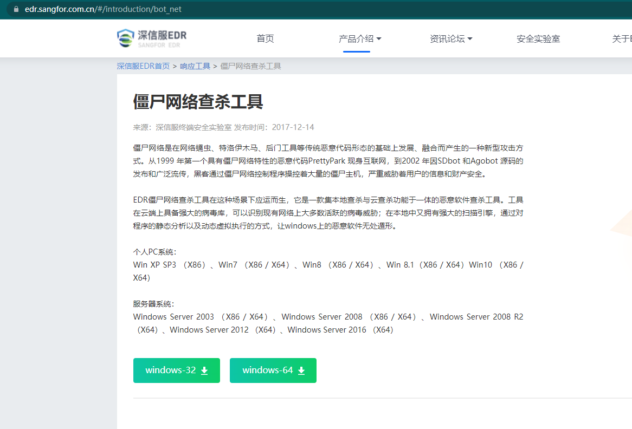Click the download arrow icon on windows-32
Screen dimensions: 632x429
(204, 370)
